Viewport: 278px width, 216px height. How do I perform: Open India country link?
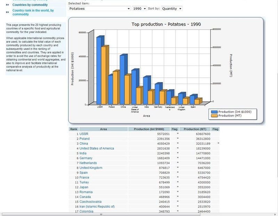(x=83, y=153)
